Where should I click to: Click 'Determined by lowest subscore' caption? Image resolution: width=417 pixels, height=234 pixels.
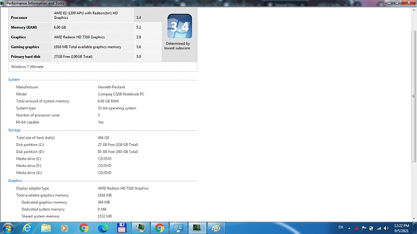click(177, 45)
